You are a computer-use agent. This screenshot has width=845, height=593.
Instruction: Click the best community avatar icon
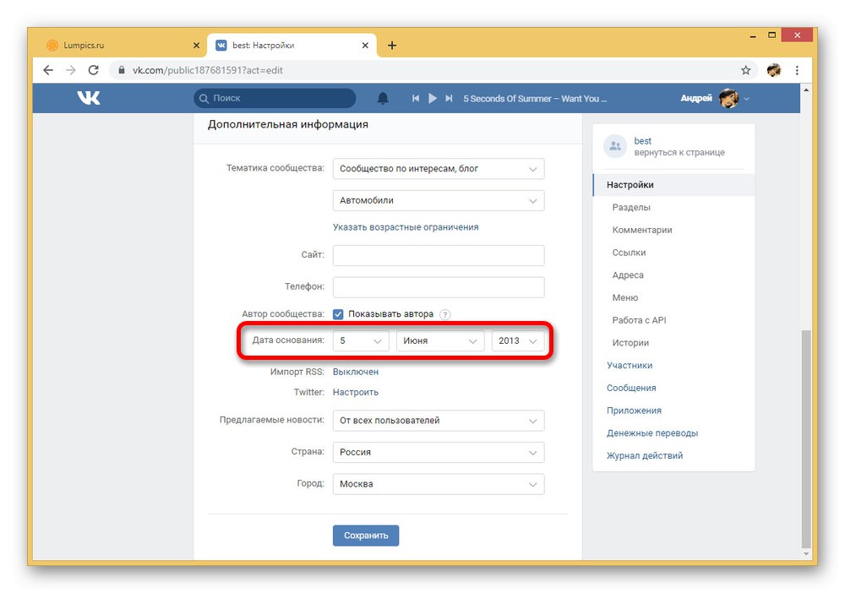coord(615,146)
